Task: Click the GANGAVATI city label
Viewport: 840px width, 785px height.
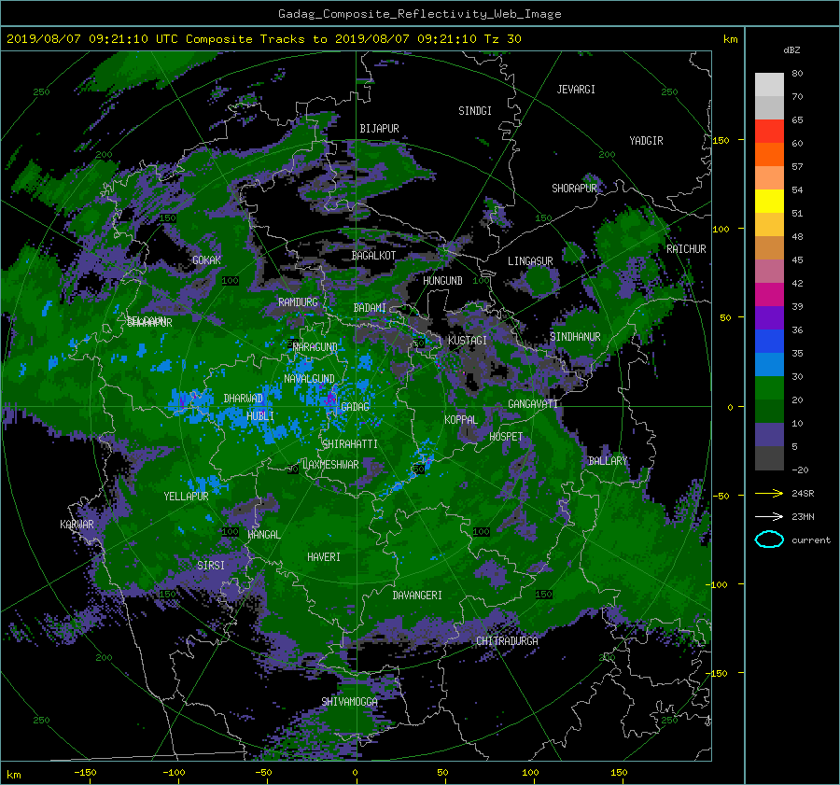Action: 533,404
